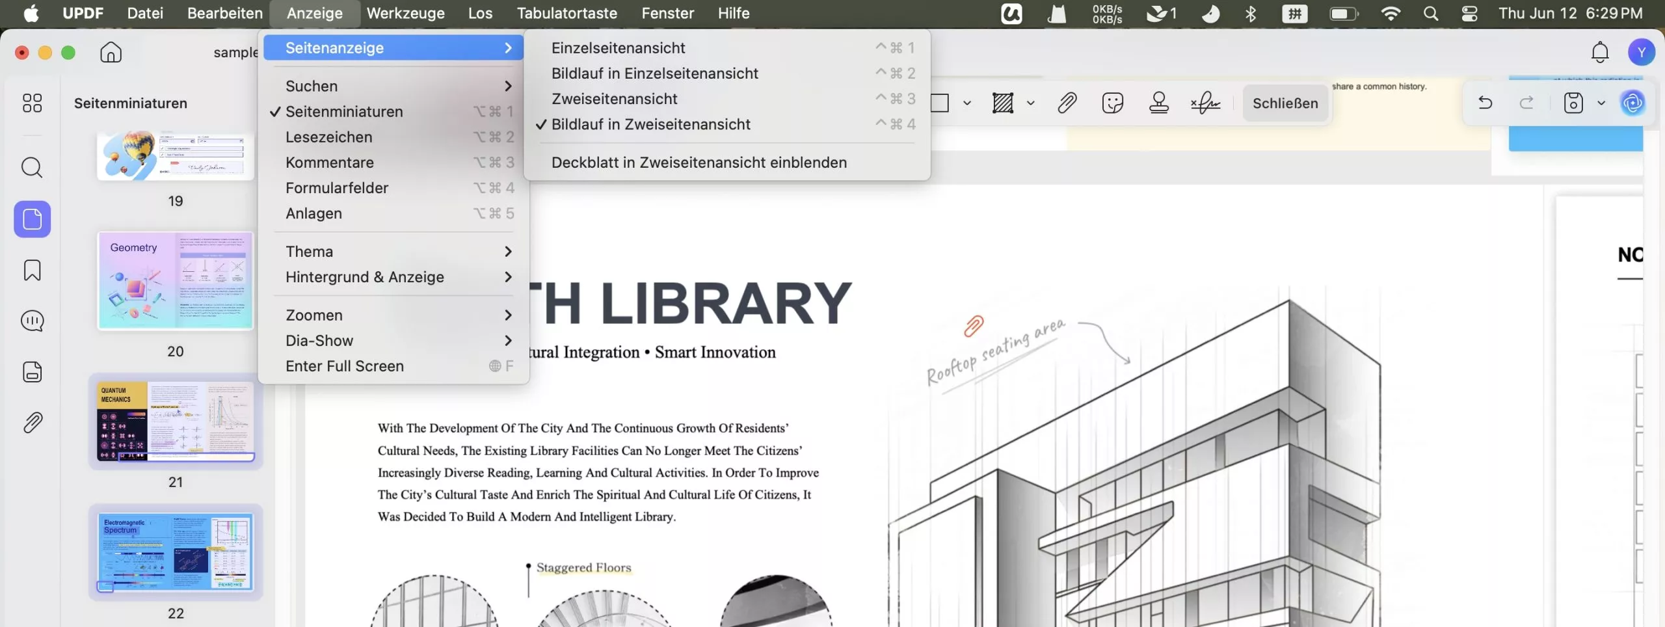
Task: Click the Schließen button
Action: [1285, 103]
